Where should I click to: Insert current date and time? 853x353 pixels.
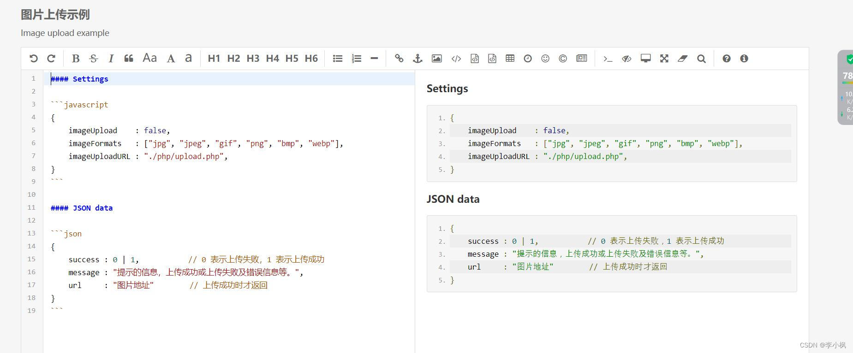click(528, 59)
